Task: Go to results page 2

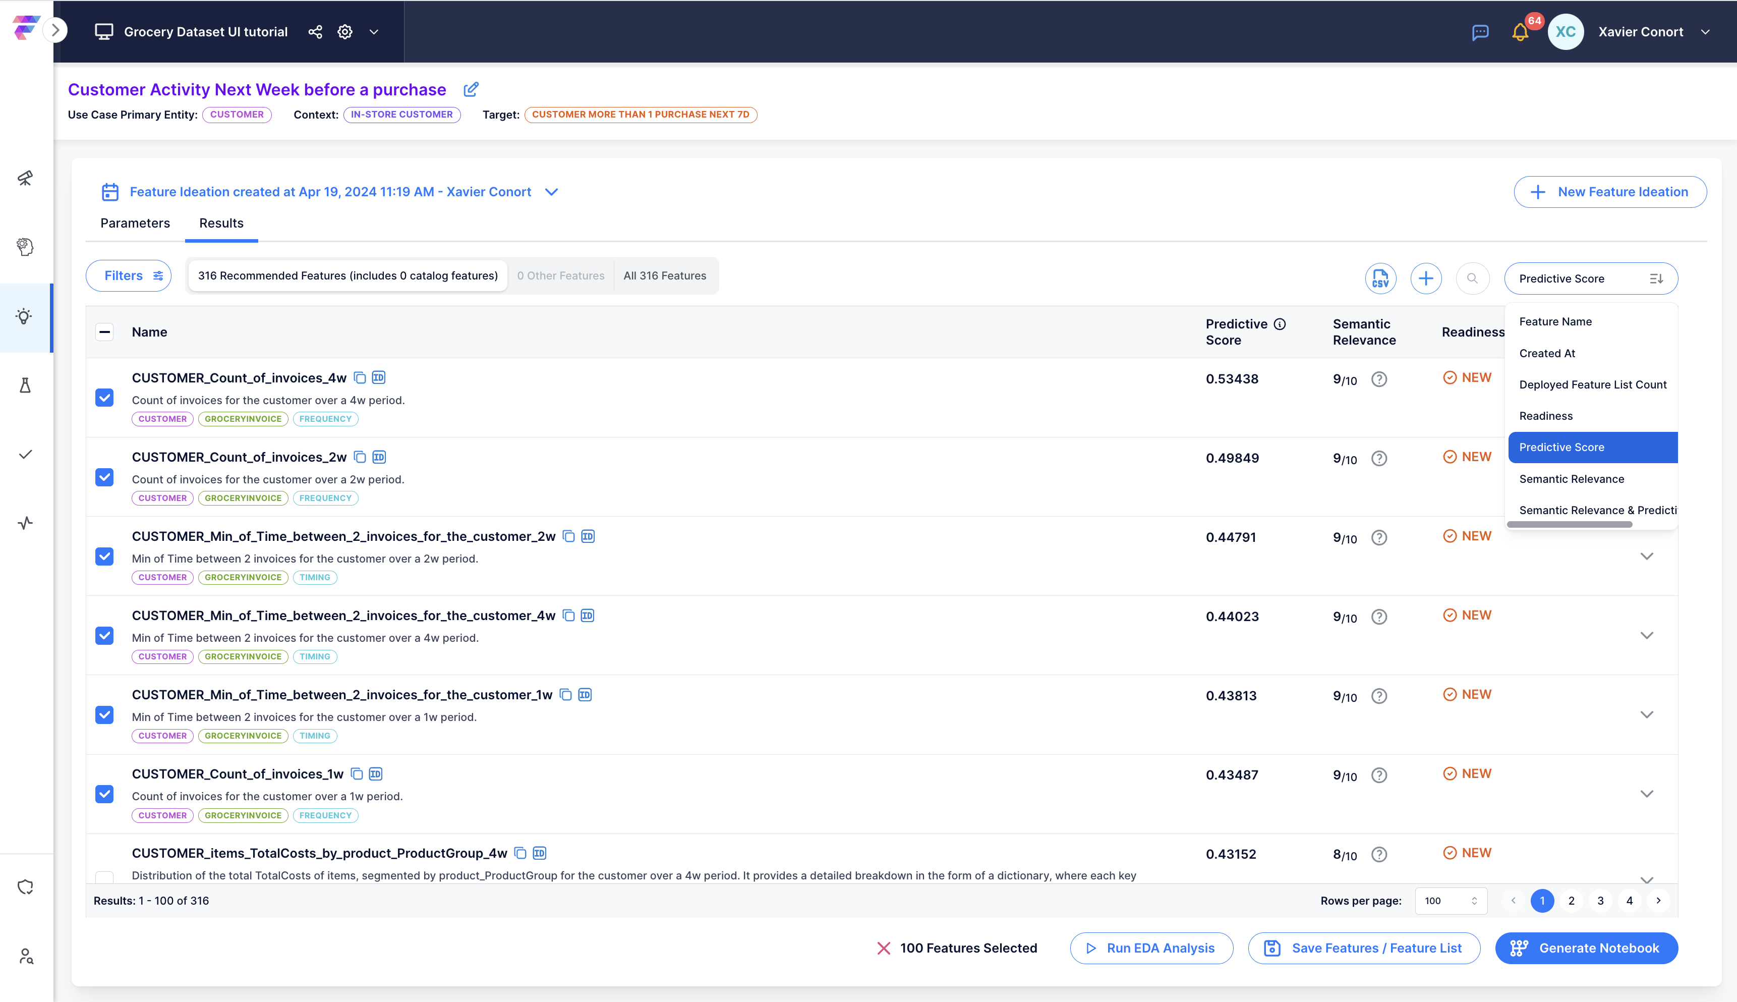Action: point(1571,901)
